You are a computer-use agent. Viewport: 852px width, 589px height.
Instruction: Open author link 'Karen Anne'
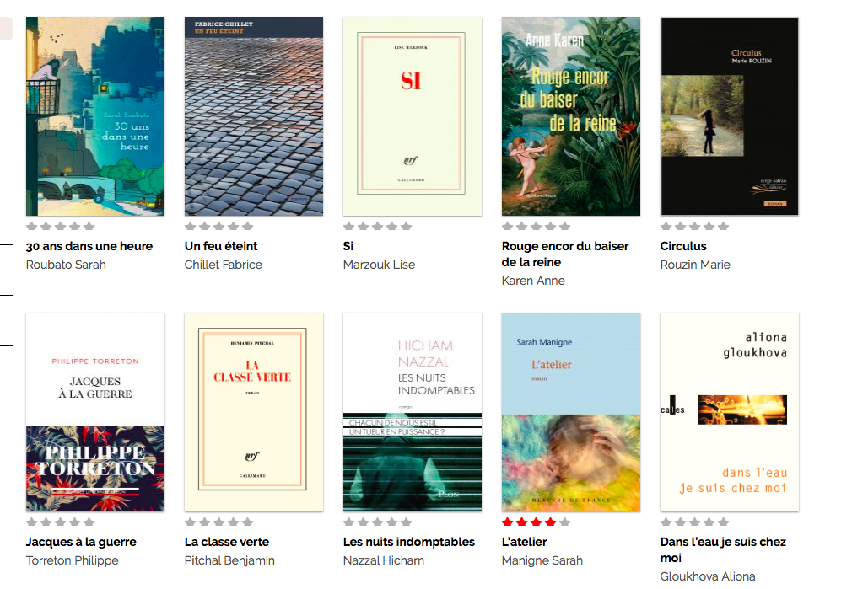(x=533, y=281)
